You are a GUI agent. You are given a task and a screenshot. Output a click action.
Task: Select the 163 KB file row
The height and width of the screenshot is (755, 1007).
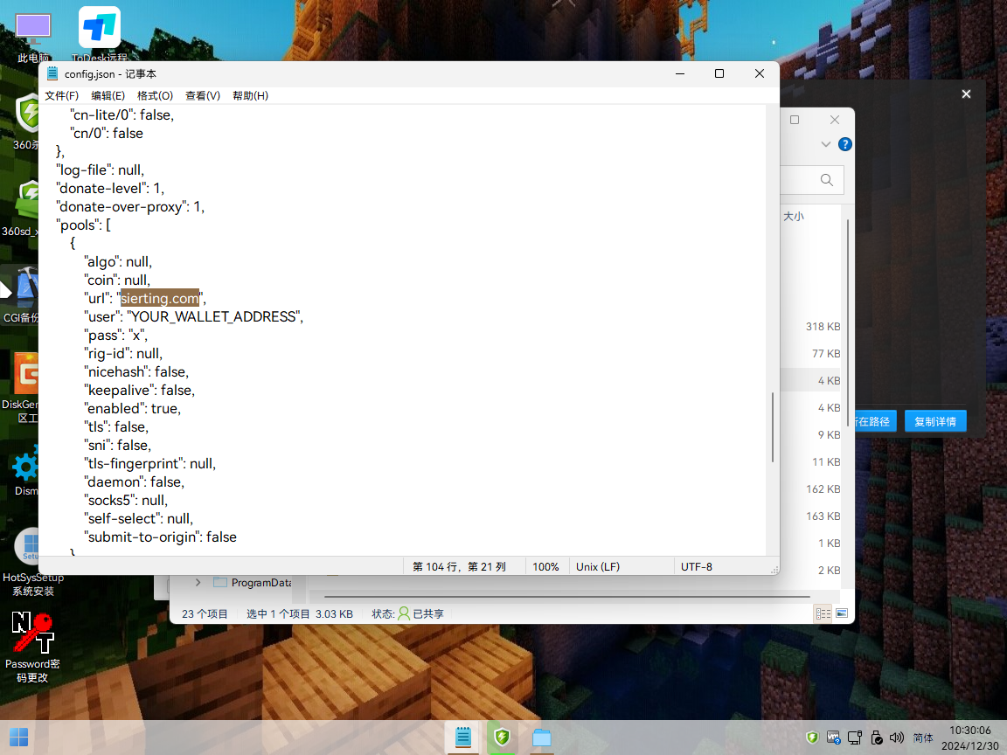(823, 516)
